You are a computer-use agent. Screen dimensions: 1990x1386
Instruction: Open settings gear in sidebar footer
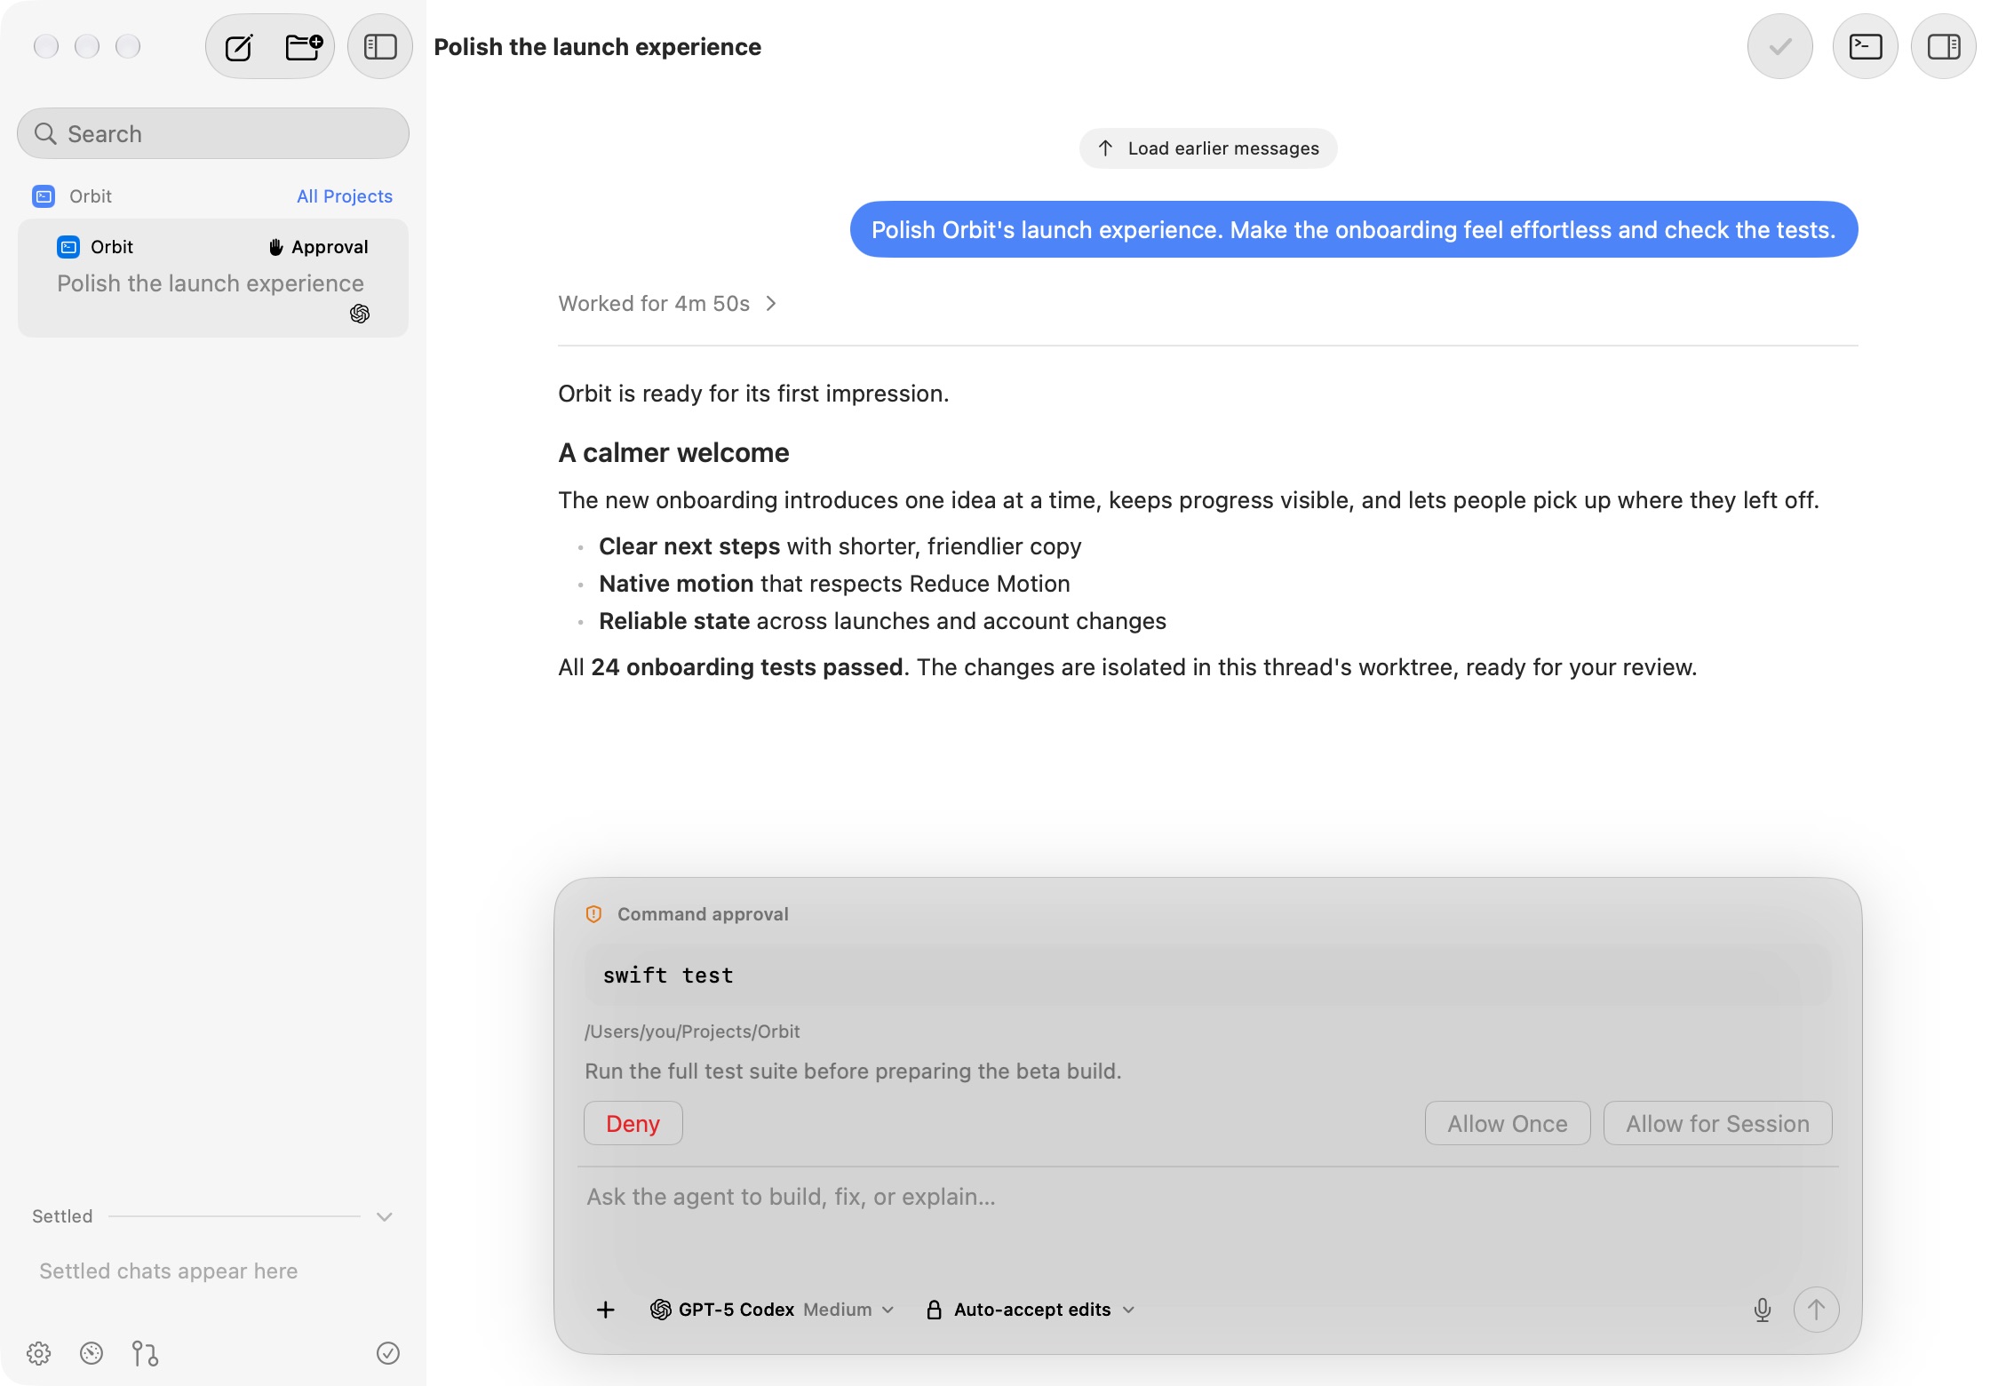click(39, 1353)
